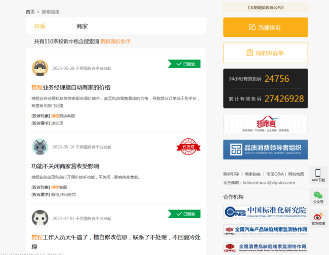Image resolution: width=329 pixels, height=255 pixels.
Task: Click the 领跑者 banner image
Action: click(x=265, y=124)
